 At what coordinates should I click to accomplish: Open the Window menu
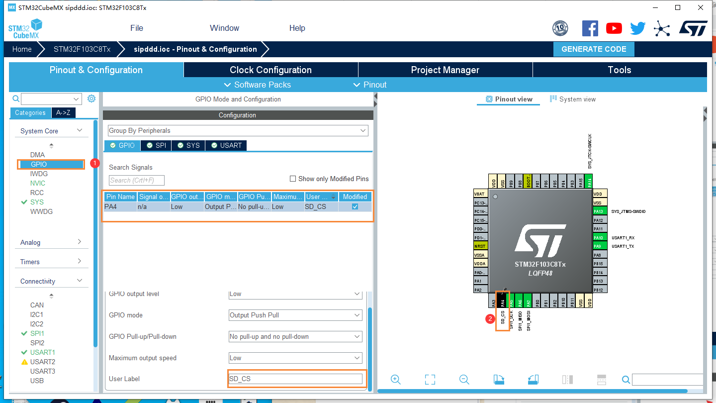pos(224,28)
